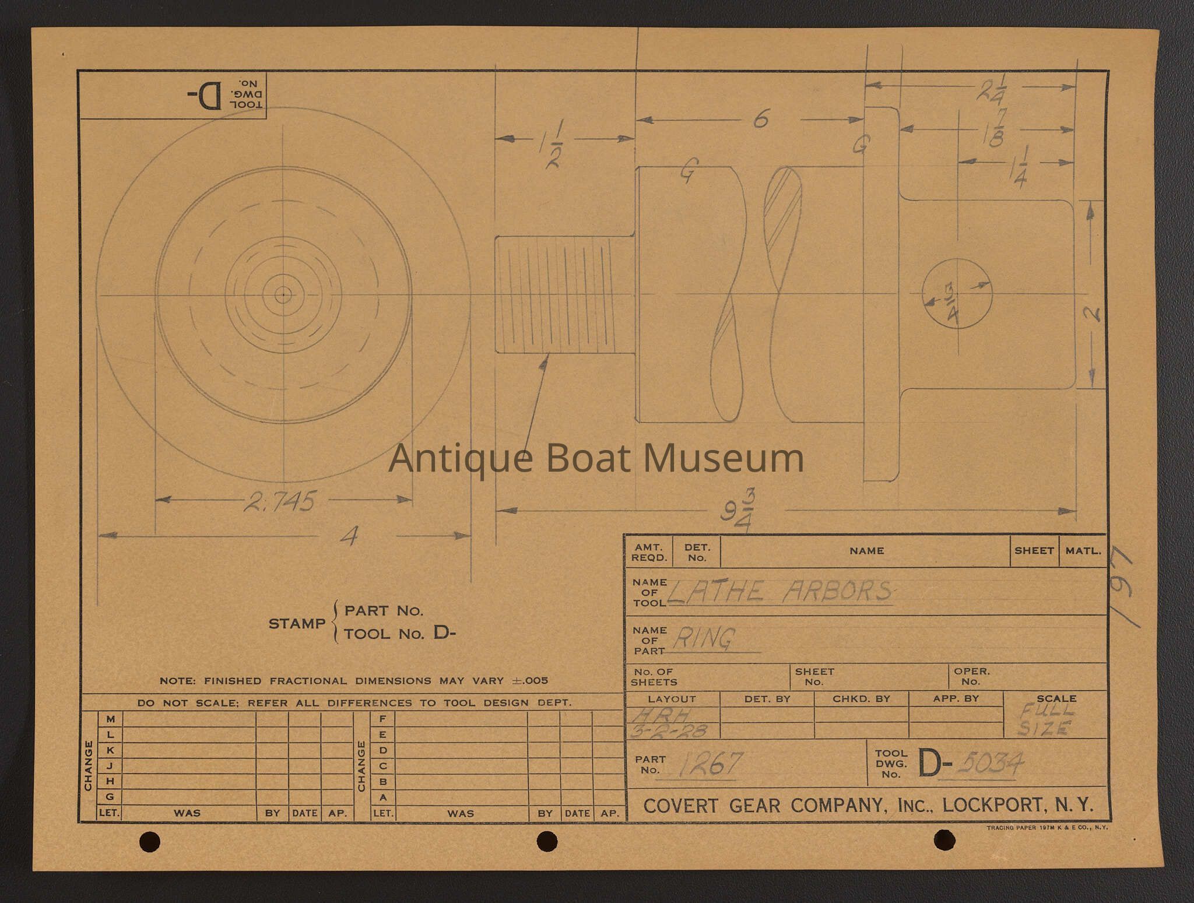
Task: Click the tool drawing number 5034
Action: click(x=991, y=763)
